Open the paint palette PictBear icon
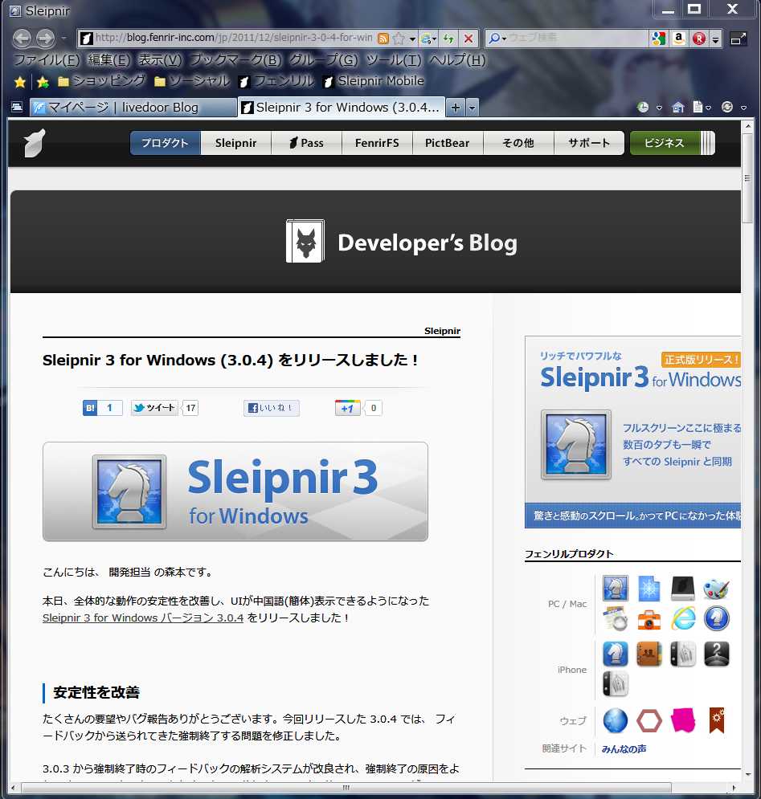The height and width of the screenshot is (799, 761). [x=717, y=589]
